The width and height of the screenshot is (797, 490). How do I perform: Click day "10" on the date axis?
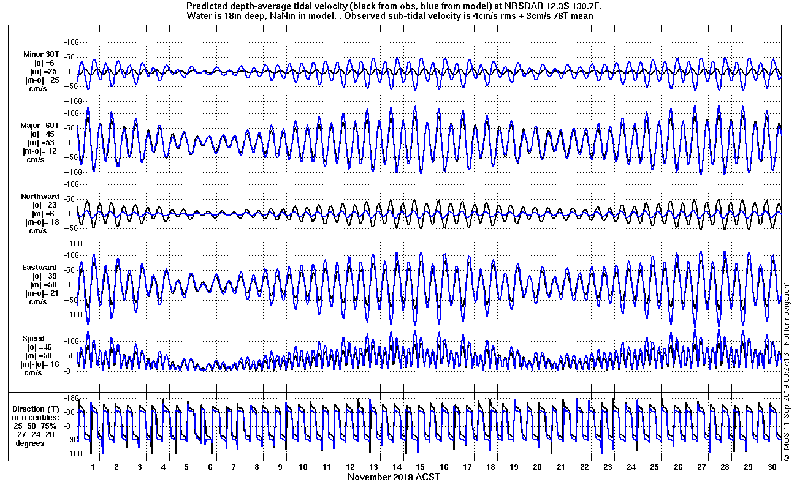tap(303, 467)
